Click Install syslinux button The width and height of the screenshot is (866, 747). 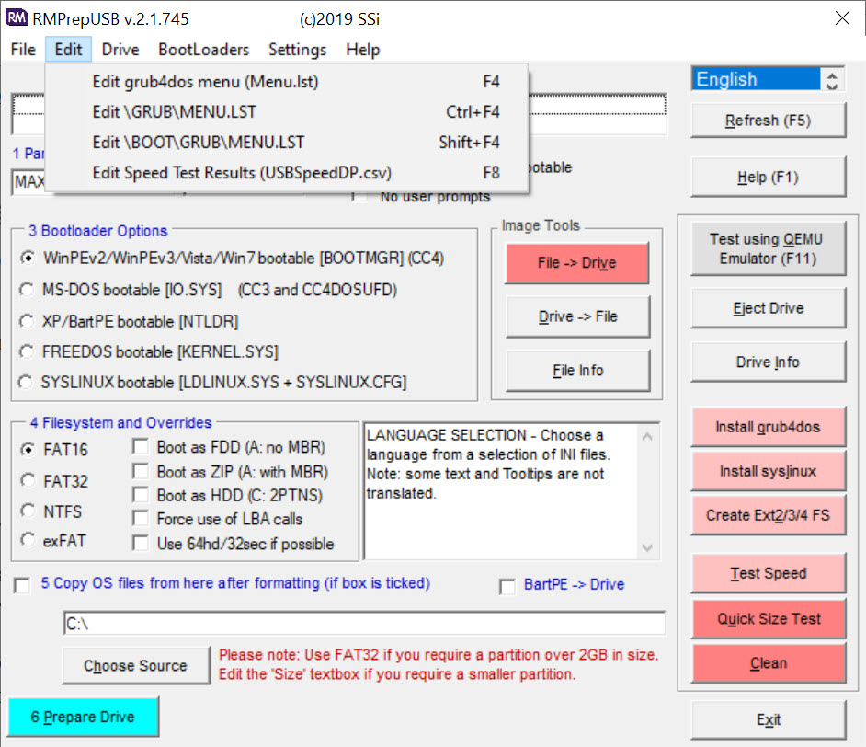[768, 471]
